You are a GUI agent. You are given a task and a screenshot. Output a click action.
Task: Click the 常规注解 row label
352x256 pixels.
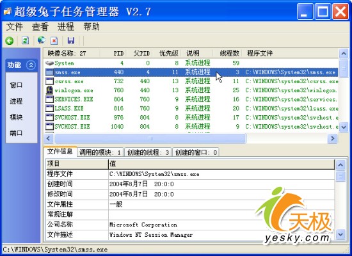tap(60, 214)
